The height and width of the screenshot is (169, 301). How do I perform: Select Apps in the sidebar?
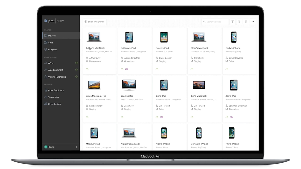tap(51, 42)
